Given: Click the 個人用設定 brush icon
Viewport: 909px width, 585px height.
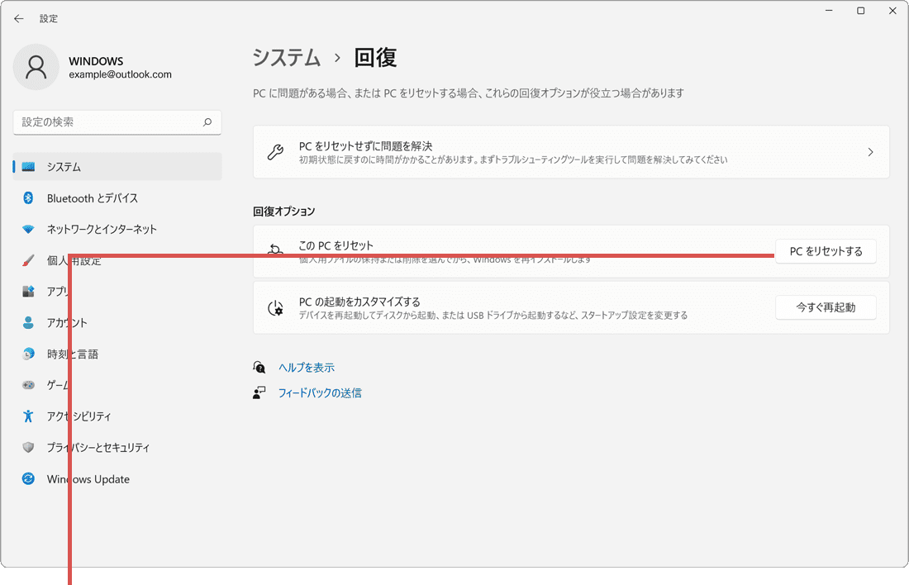Looking at the screenshot, I should (x=27, y=260).
